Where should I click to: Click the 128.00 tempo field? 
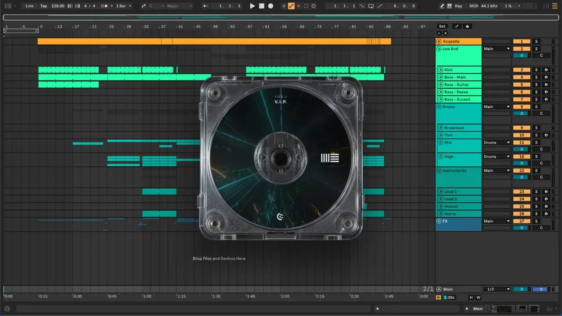58,6
